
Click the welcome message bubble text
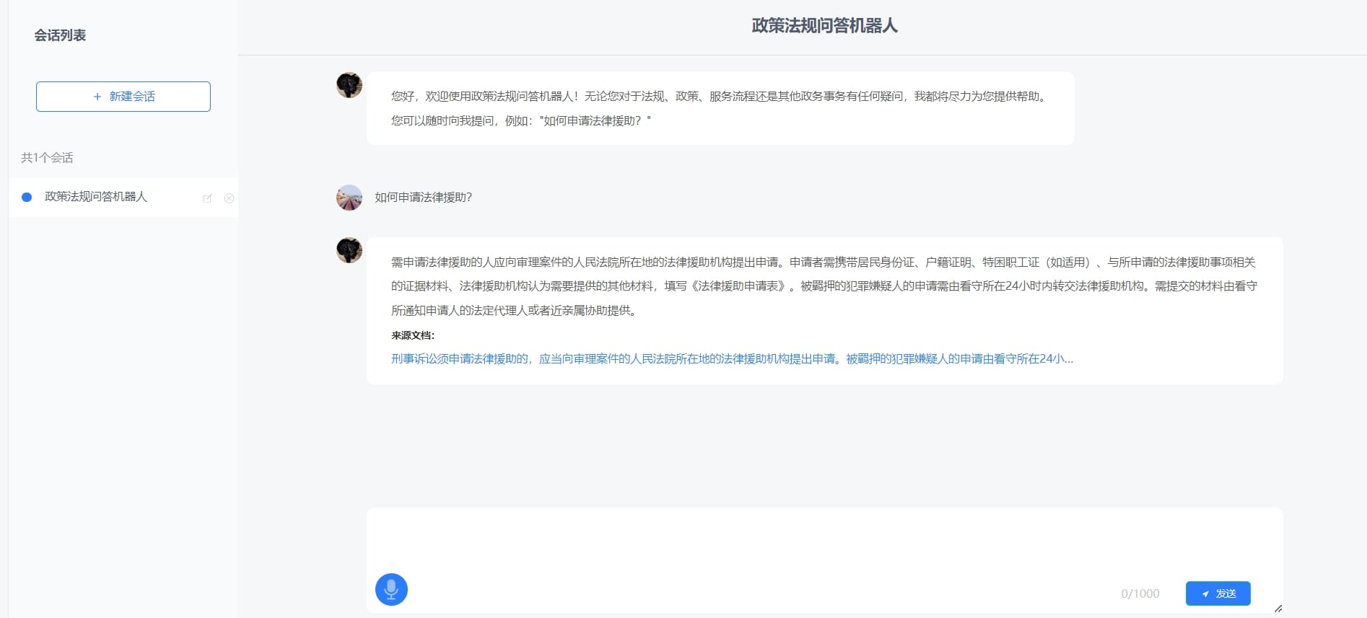(719, 108)
